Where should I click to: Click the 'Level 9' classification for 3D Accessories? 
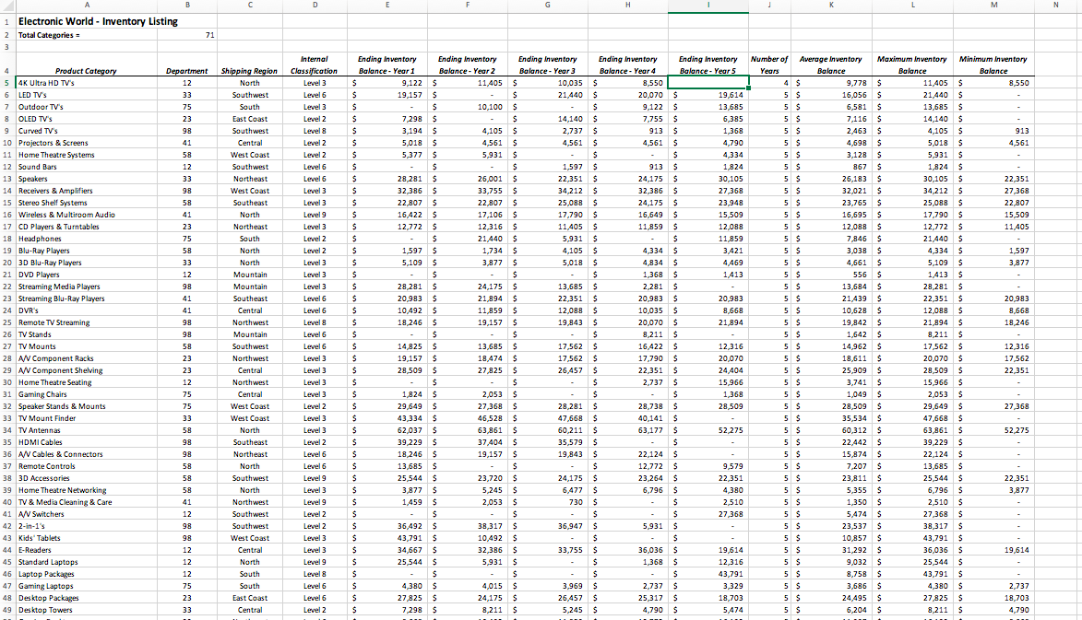315,478
